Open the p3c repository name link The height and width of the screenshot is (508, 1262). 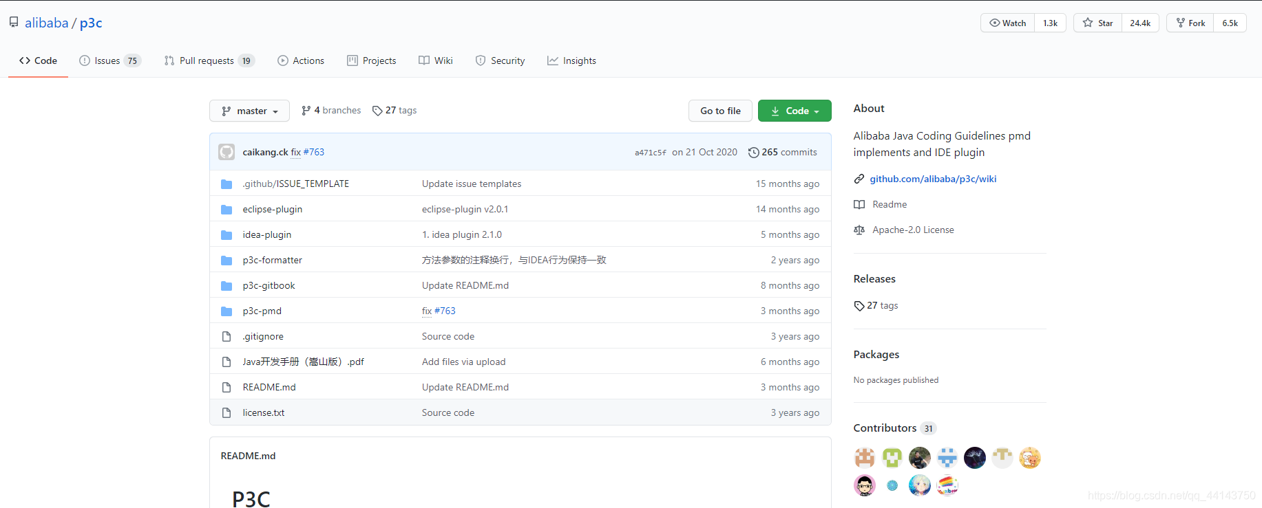[x=91, y=23]
